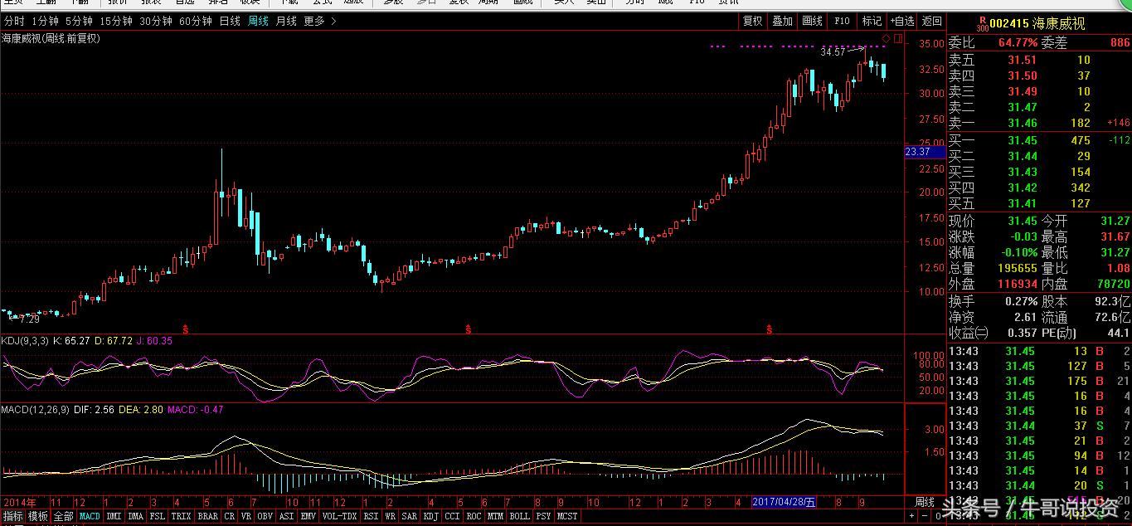Toggle the 叠加 overlay button
This screenshot has width=1132, height=526.
(782, 21)
